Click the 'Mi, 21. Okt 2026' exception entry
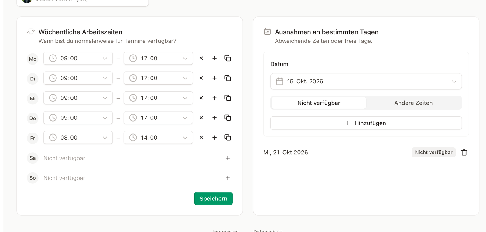This screenshot has height=232, width=486. tap(286, 153)
